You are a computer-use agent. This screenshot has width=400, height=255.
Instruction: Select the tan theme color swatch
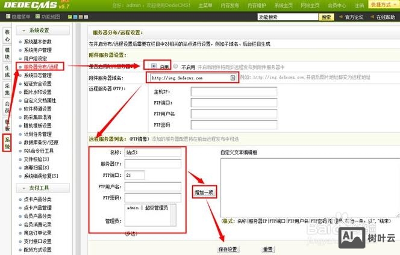pos(81,17)
